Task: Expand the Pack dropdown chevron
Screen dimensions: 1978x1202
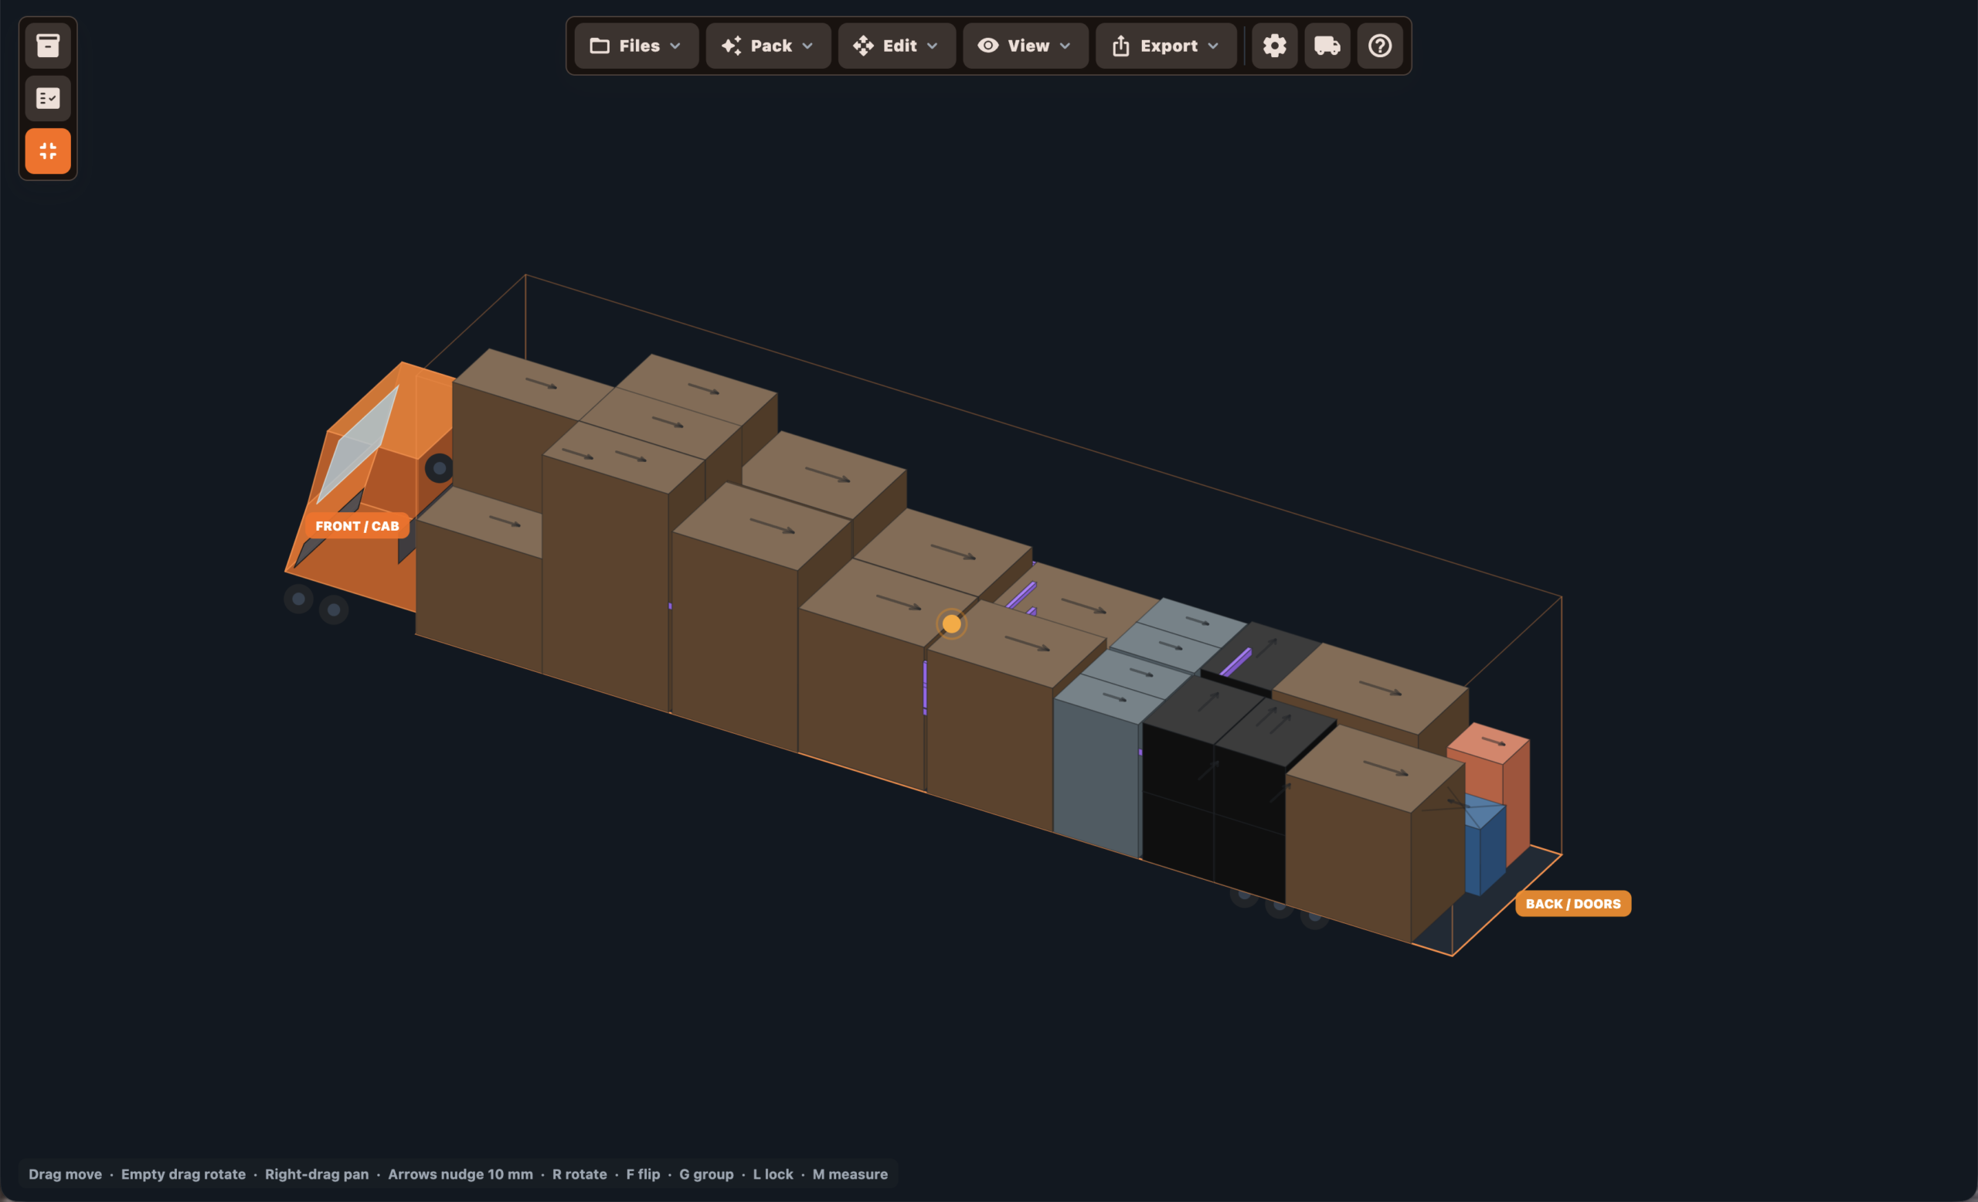Action: [x=807, y=46]
